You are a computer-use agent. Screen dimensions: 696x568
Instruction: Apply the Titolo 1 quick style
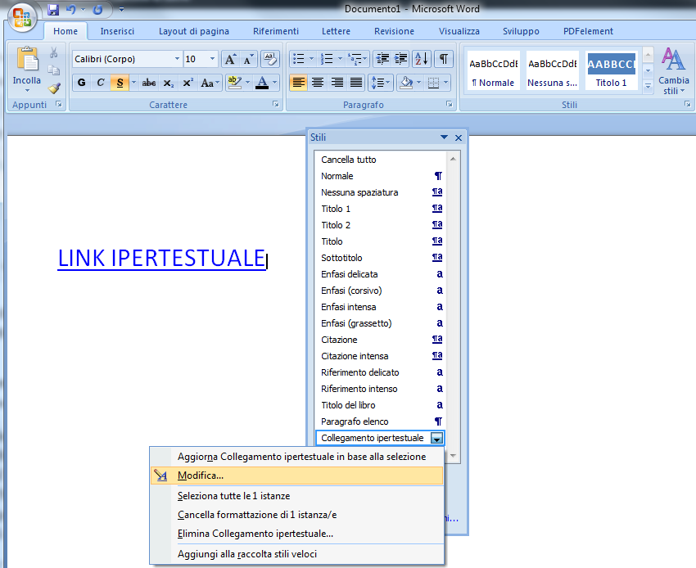pyautogui.click(x=611, y=70)
